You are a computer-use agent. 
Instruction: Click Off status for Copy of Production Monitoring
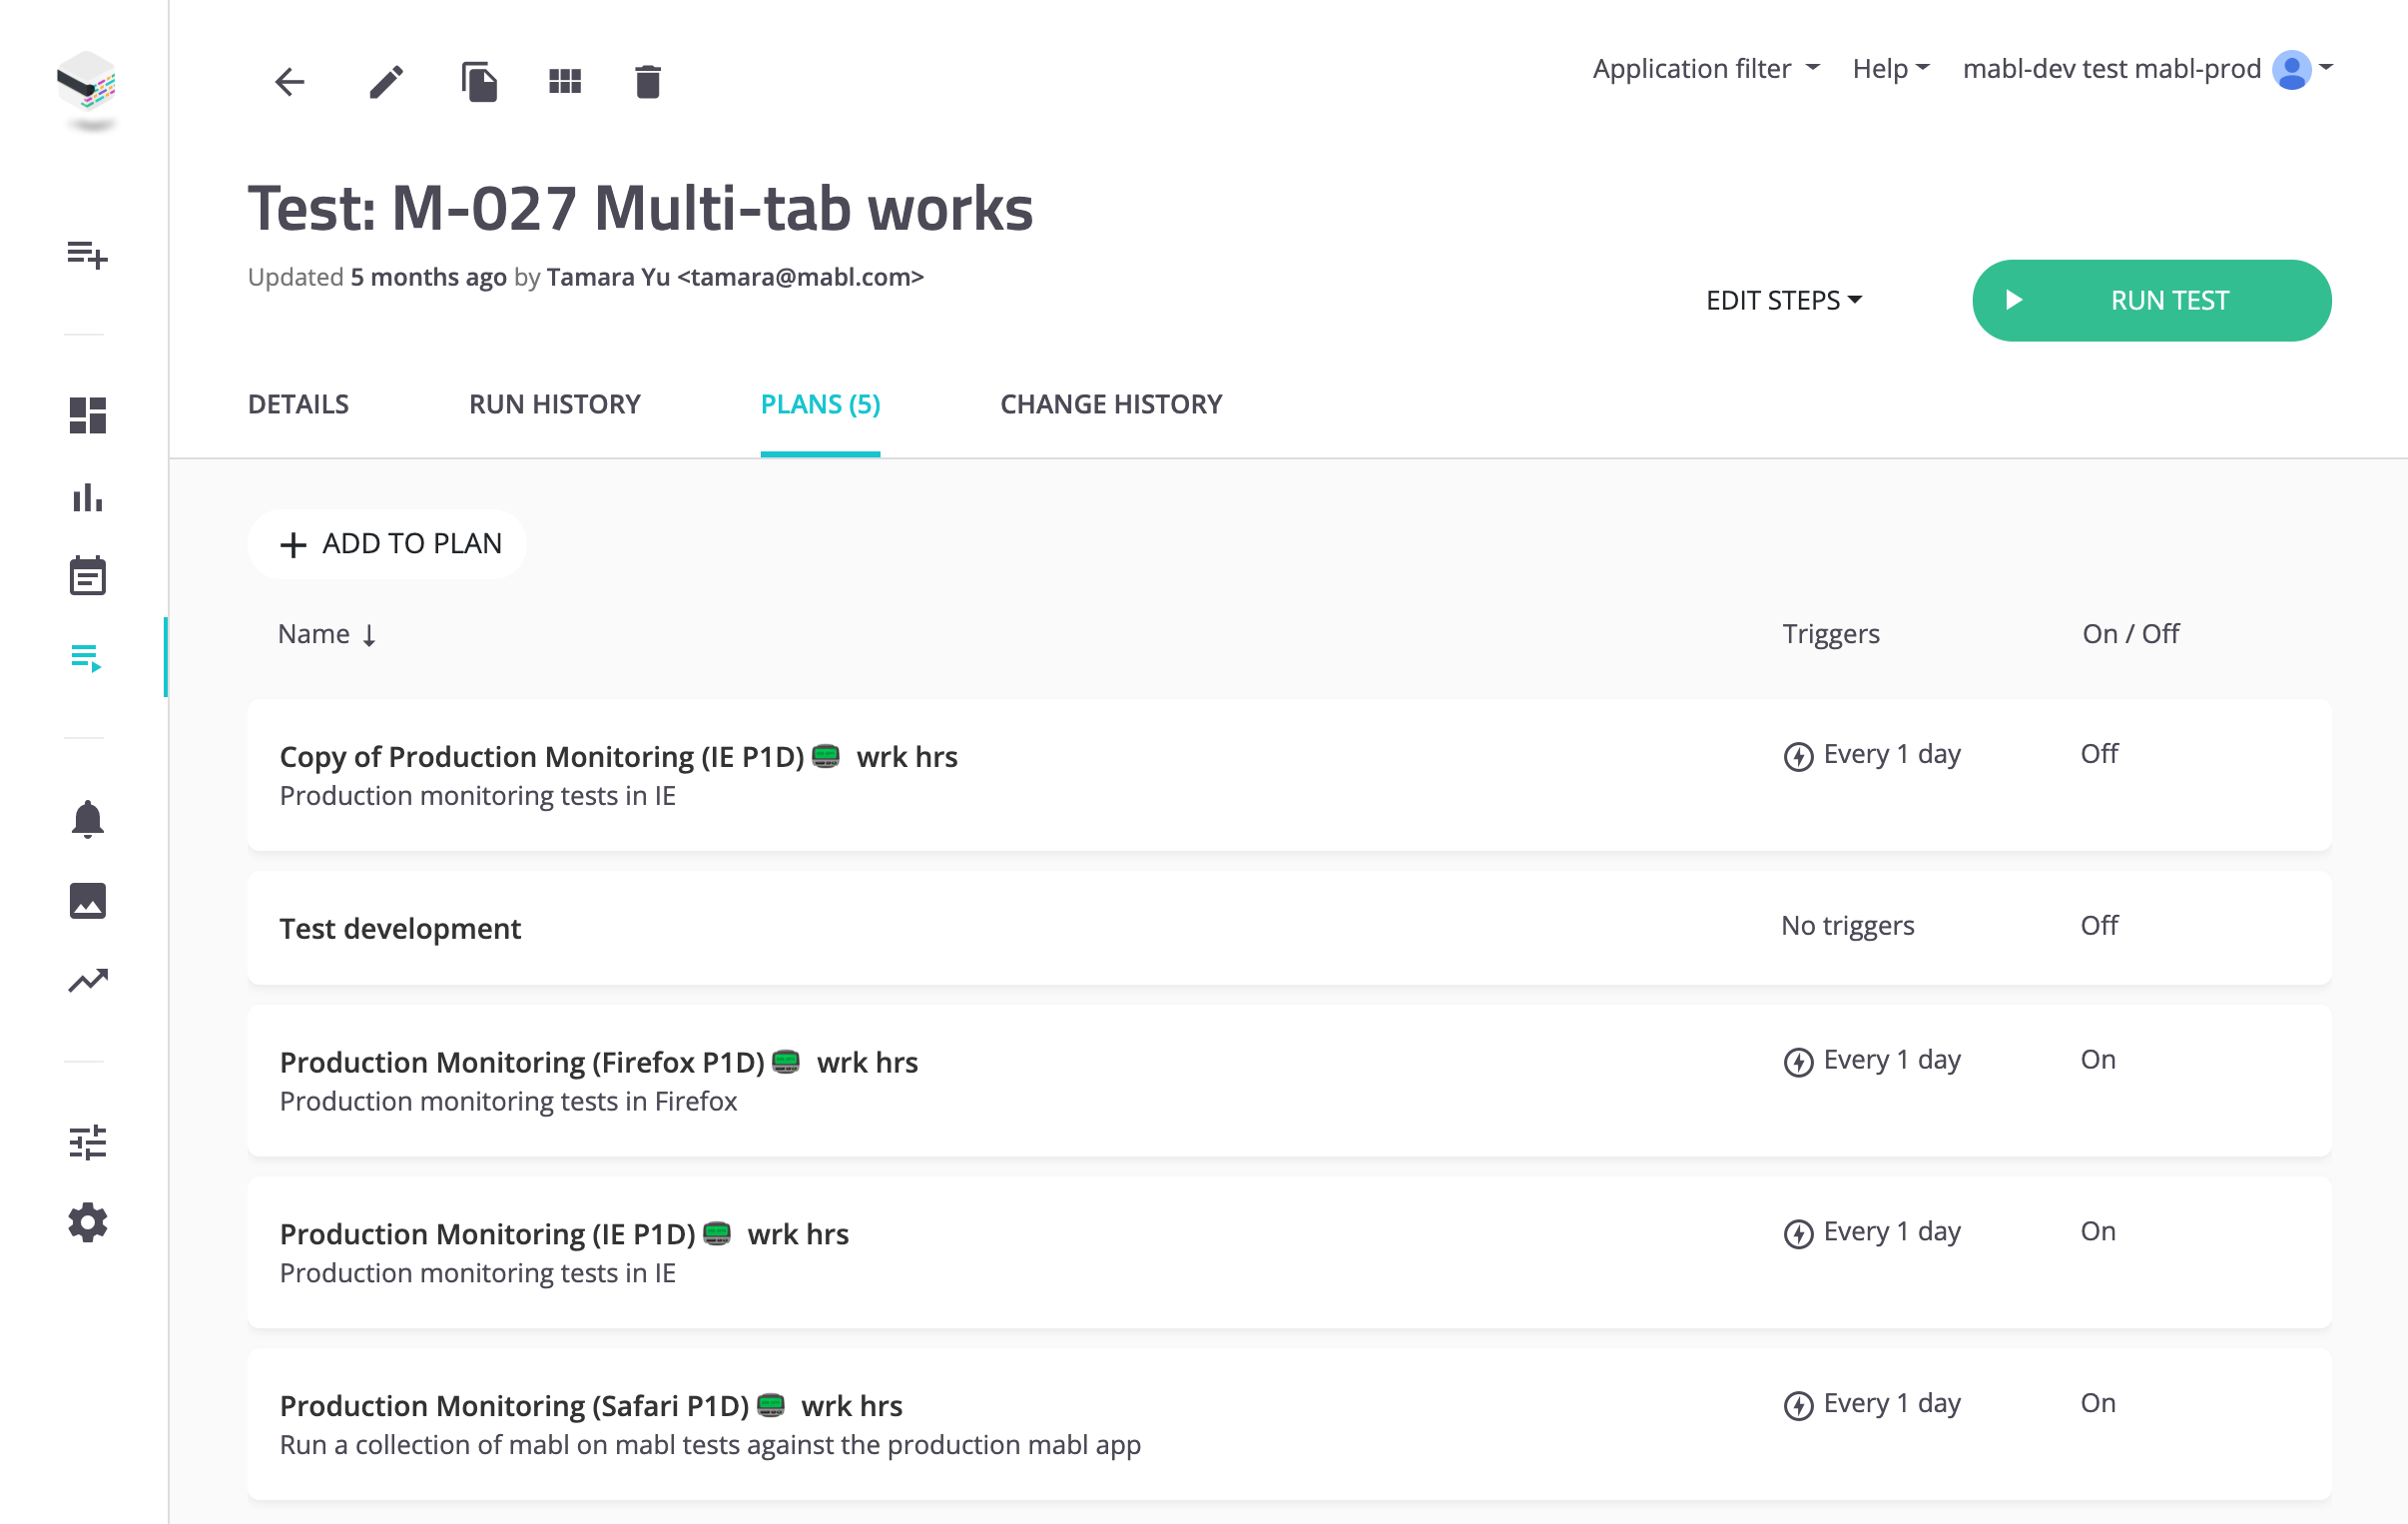(x=2098, y=753)
